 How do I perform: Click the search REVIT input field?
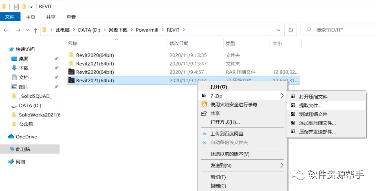pos(338,30)
